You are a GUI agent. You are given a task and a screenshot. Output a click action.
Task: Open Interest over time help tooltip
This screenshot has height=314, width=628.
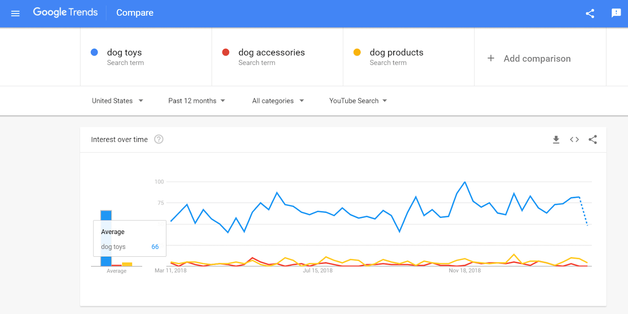[x=158, y=139]
